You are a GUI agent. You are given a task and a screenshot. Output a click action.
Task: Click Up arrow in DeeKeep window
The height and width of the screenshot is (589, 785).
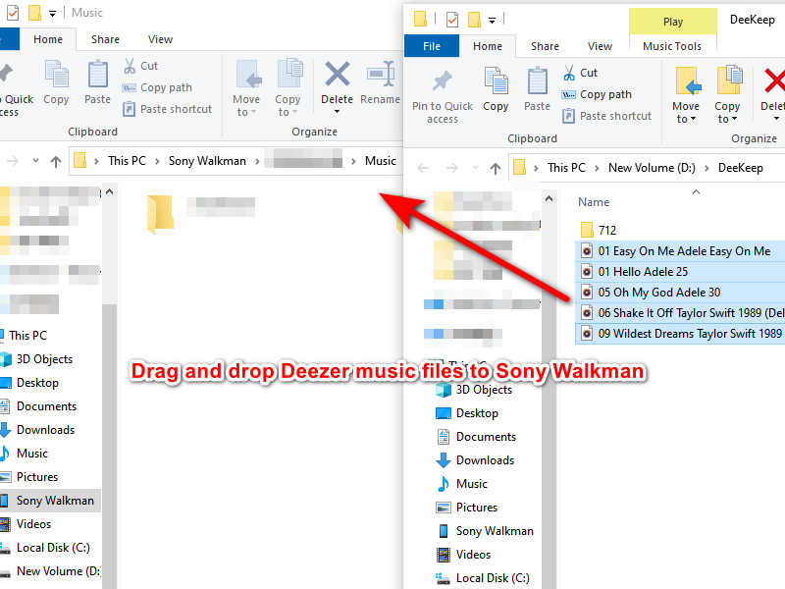(x=496, y=168)
